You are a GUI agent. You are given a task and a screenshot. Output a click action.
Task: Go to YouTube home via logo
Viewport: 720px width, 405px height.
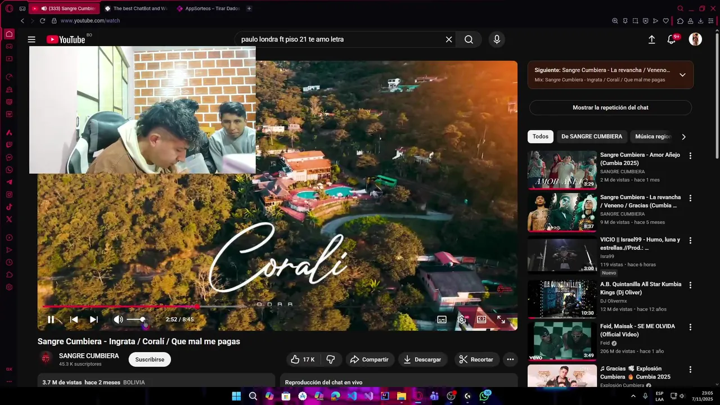pos(65,39)
